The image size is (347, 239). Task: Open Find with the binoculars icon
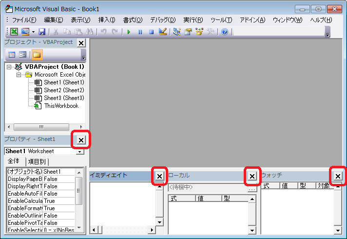(89, 32)
